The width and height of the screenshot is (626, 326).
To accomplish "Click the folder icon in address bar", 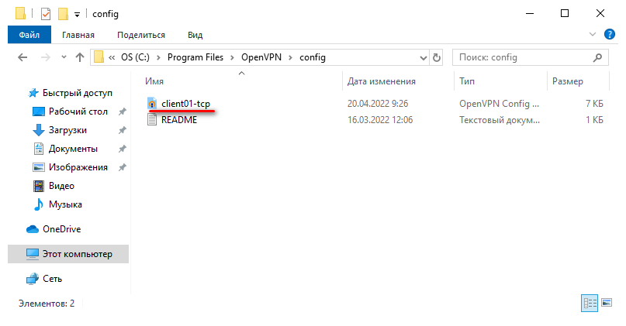I will (99, 57).
